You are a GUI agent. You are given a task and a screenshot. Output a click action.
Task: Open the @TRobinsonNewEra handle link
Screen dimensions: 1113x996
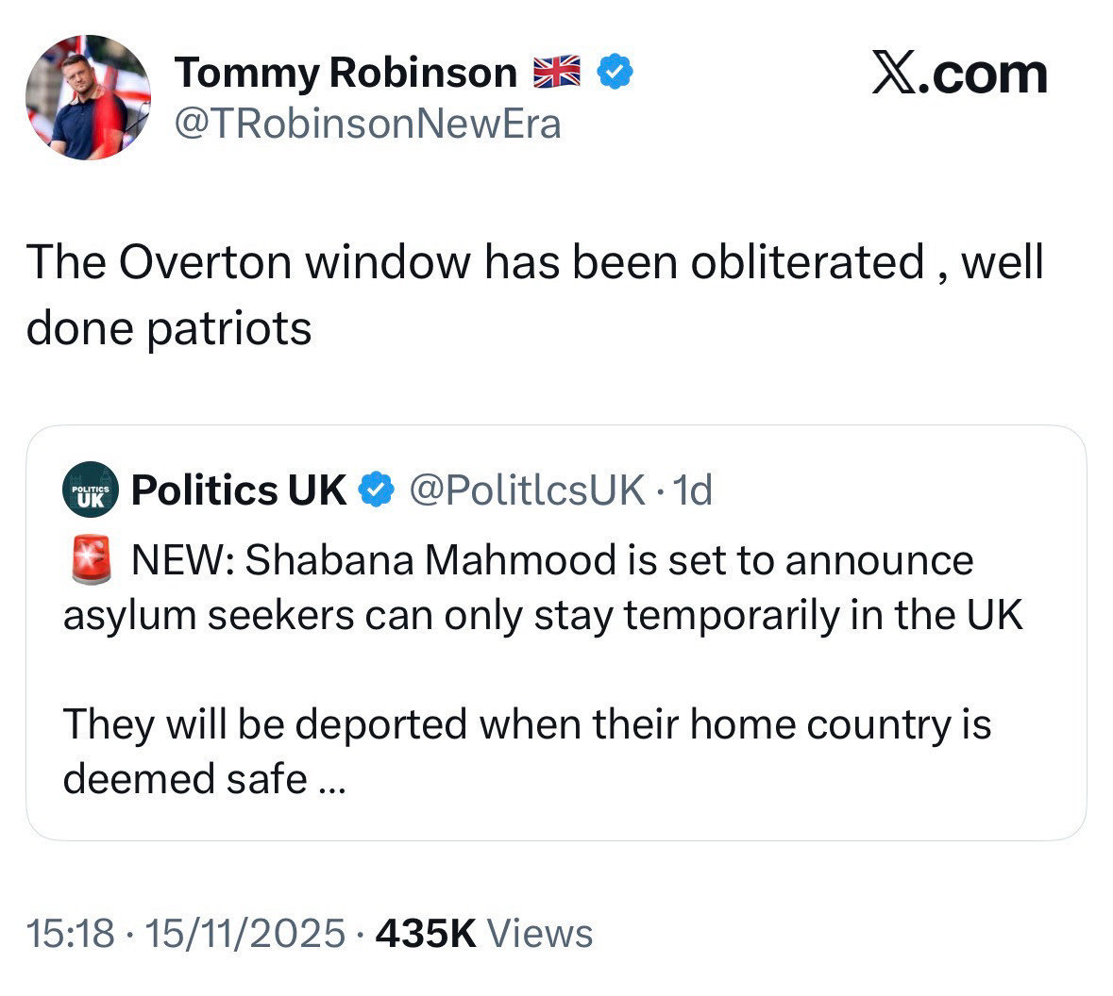(x=368, y=124)
